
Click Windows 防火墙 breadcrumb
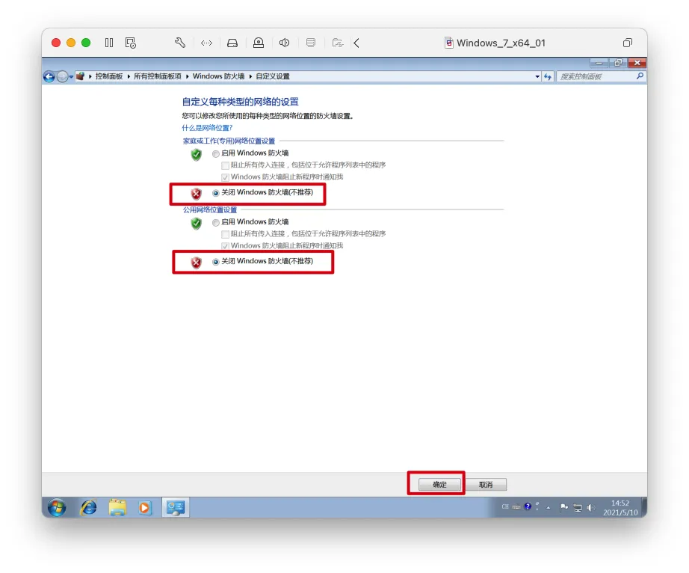(x=219, y=76)
